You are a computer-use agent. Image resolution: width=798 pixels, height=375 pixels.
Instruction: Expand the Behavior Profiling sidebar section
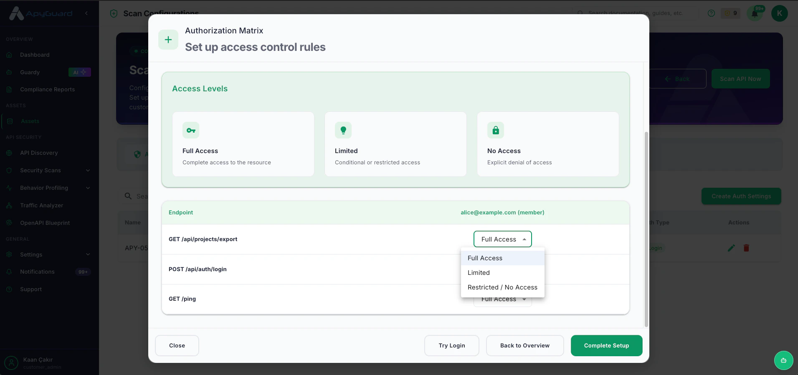88,188
